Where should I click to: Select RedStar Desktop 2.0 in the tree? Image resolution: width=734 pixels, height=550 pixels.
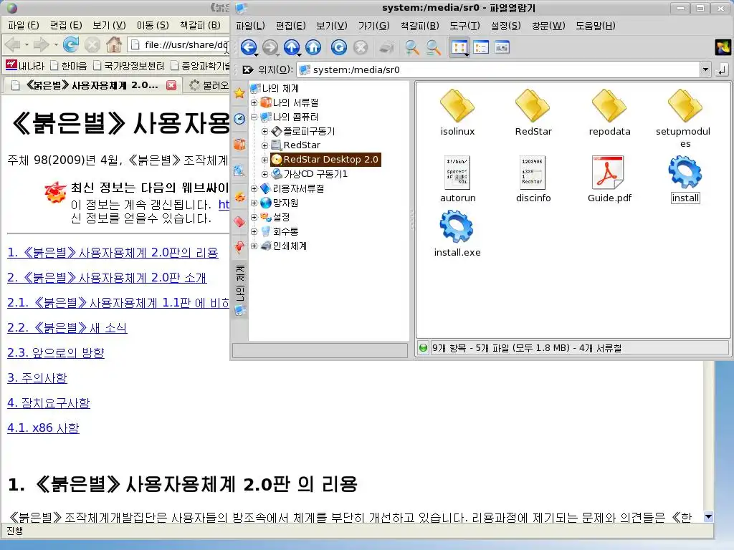click(326, 160)
